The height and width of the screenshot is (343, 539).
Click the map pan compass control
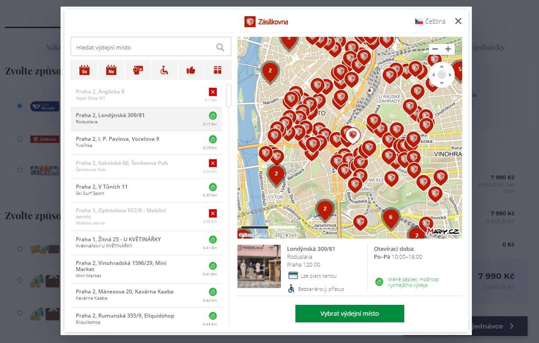point(442,75)
